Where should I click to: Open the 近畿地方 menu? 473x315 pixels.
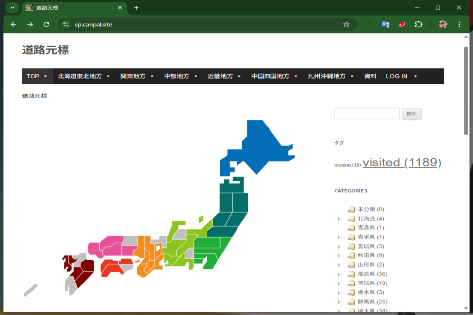224,76
